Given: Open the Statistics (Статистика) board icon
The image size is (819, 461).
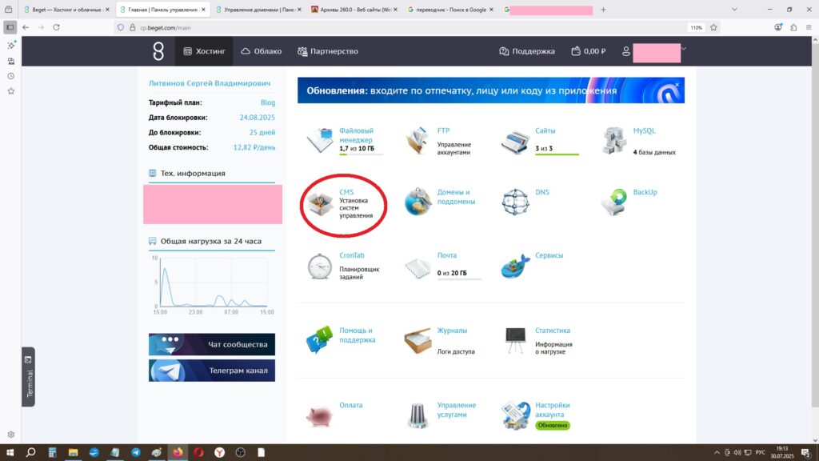Looking at the screenshot, I should click(x=515, y=340).
